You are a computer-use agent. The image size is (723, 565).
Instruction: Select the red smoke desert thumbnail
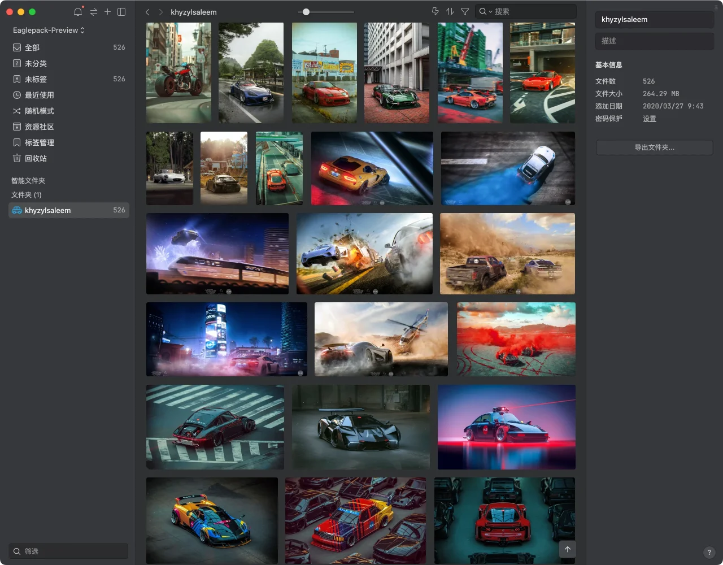click(516, 339)
